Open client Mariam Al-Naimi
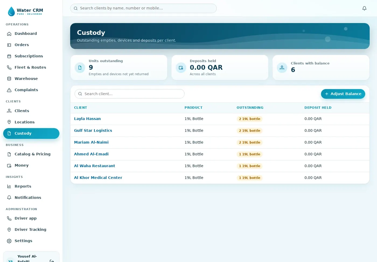The image size is (377, 262). point(91,142)
